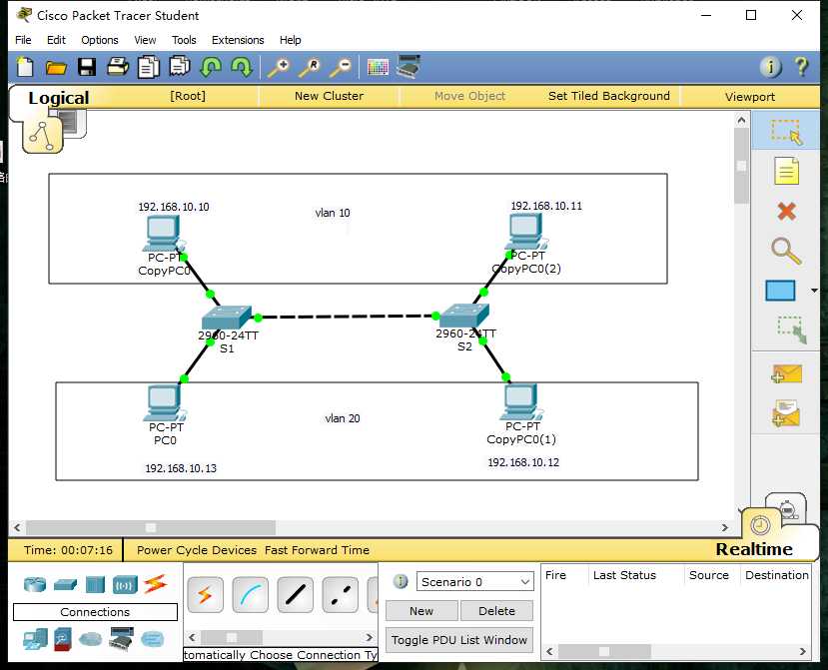Viewport: 828px width, 670px height.
Task: Select the red X Delete tool
Action: click(786, 212)
